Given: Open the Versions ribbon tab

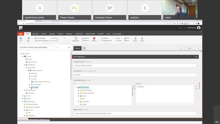Looking at the screenshot, I should (69, 34).
